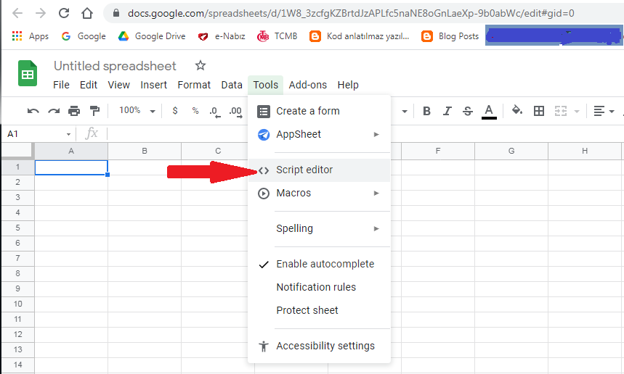Choose Protect sheet menu entry

[307, 310]
